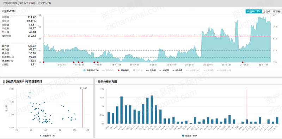Click the 历史估值对应未来1年收益率统计 panel title

(x=23, y=81)
